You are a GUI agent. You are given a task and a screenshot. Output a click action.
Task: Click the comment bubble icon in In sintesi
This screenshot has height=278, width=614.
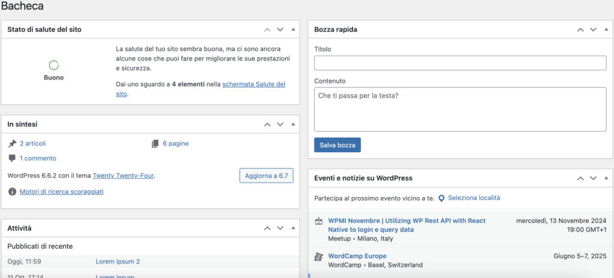click(12, 159)
